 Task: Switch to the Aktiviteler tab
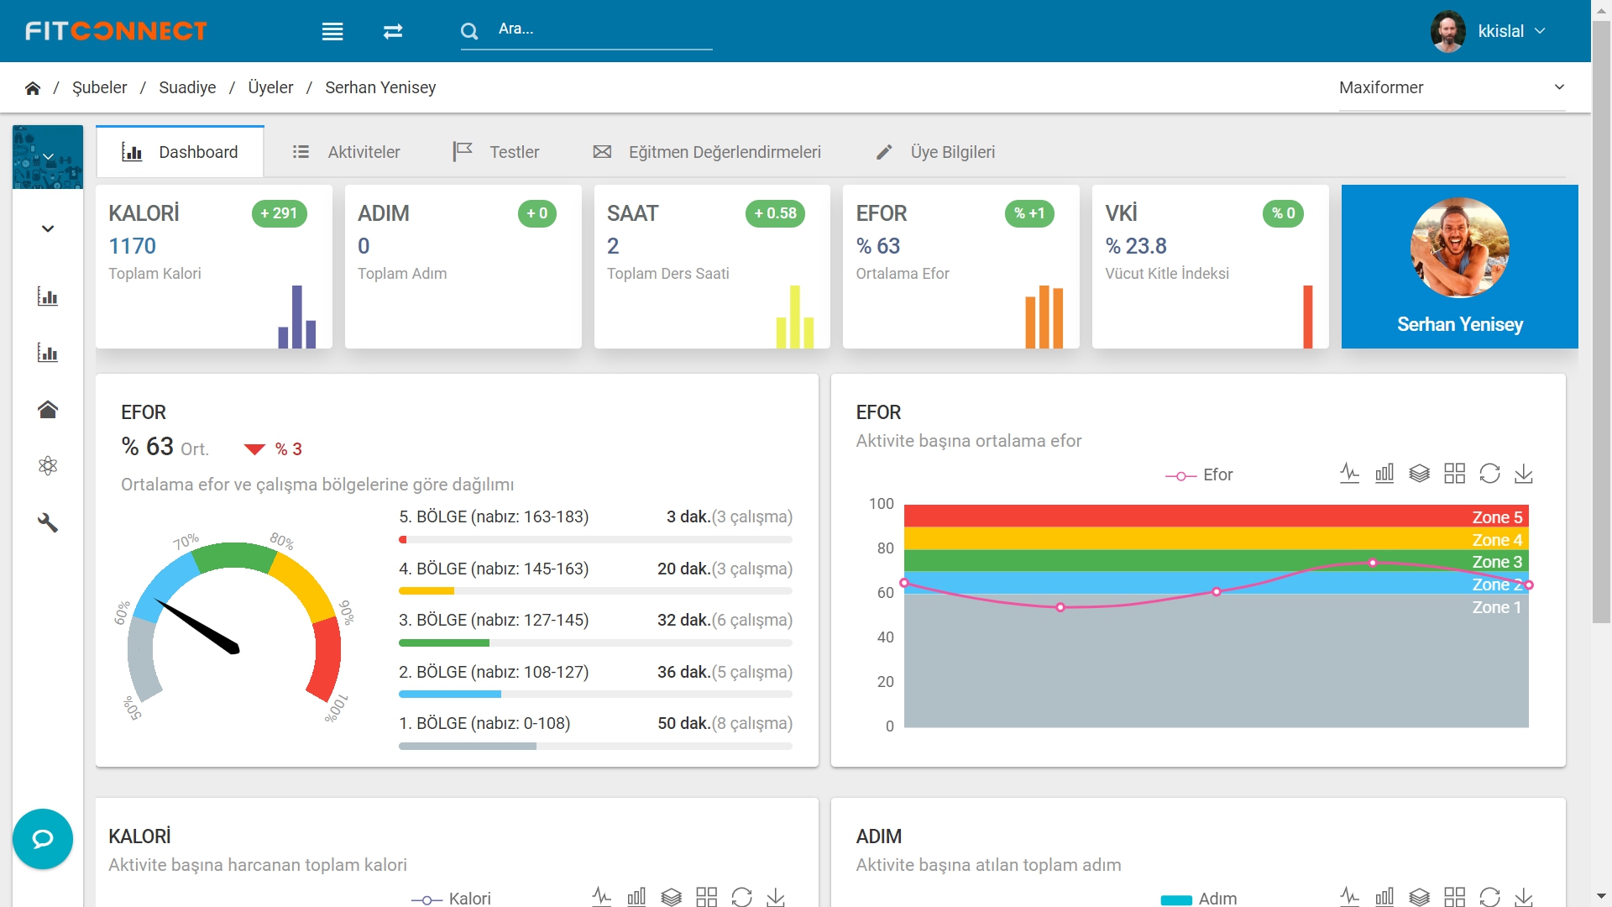pyautogui.click(x=346, y=152)
